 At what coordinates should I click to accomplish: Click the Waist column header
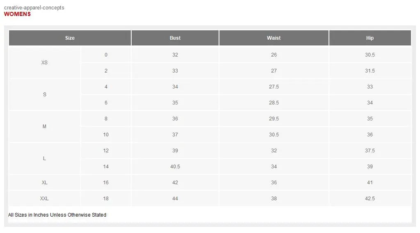click(x=274, y=38)
